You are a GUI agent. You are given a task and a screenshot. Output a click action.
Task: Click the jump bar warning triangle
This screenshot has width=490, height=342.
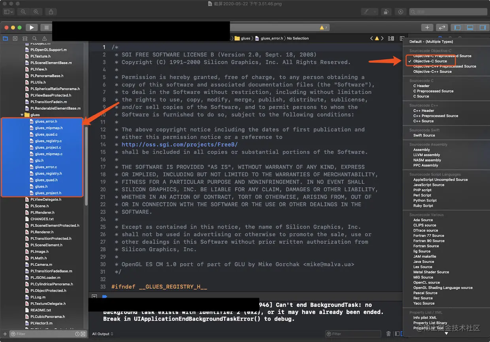[x=377, y=38]
